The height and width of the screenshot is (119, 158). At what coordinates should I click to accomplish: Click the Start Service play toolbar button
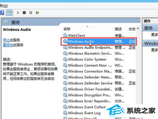click(18, 13)
